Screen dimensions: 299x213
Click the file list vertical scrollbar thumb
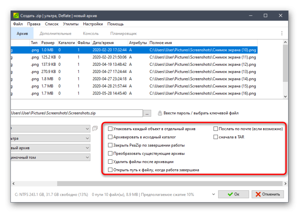(x=285, y=64)
